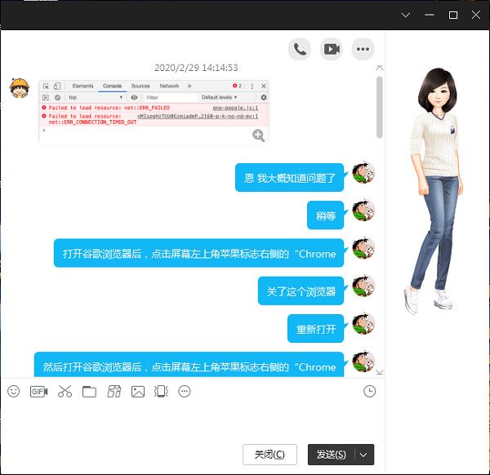
Task: Open the emoji picker
Action: [13, 391]
